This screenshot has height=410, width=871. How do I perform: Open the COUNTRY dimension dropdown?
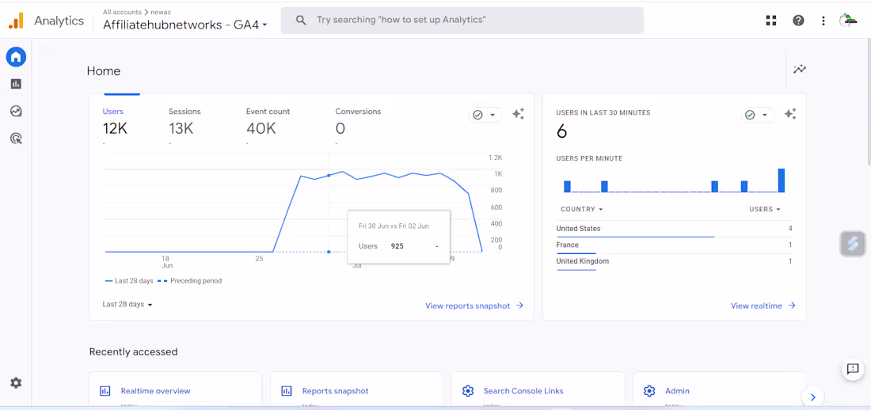click(582, 210)
